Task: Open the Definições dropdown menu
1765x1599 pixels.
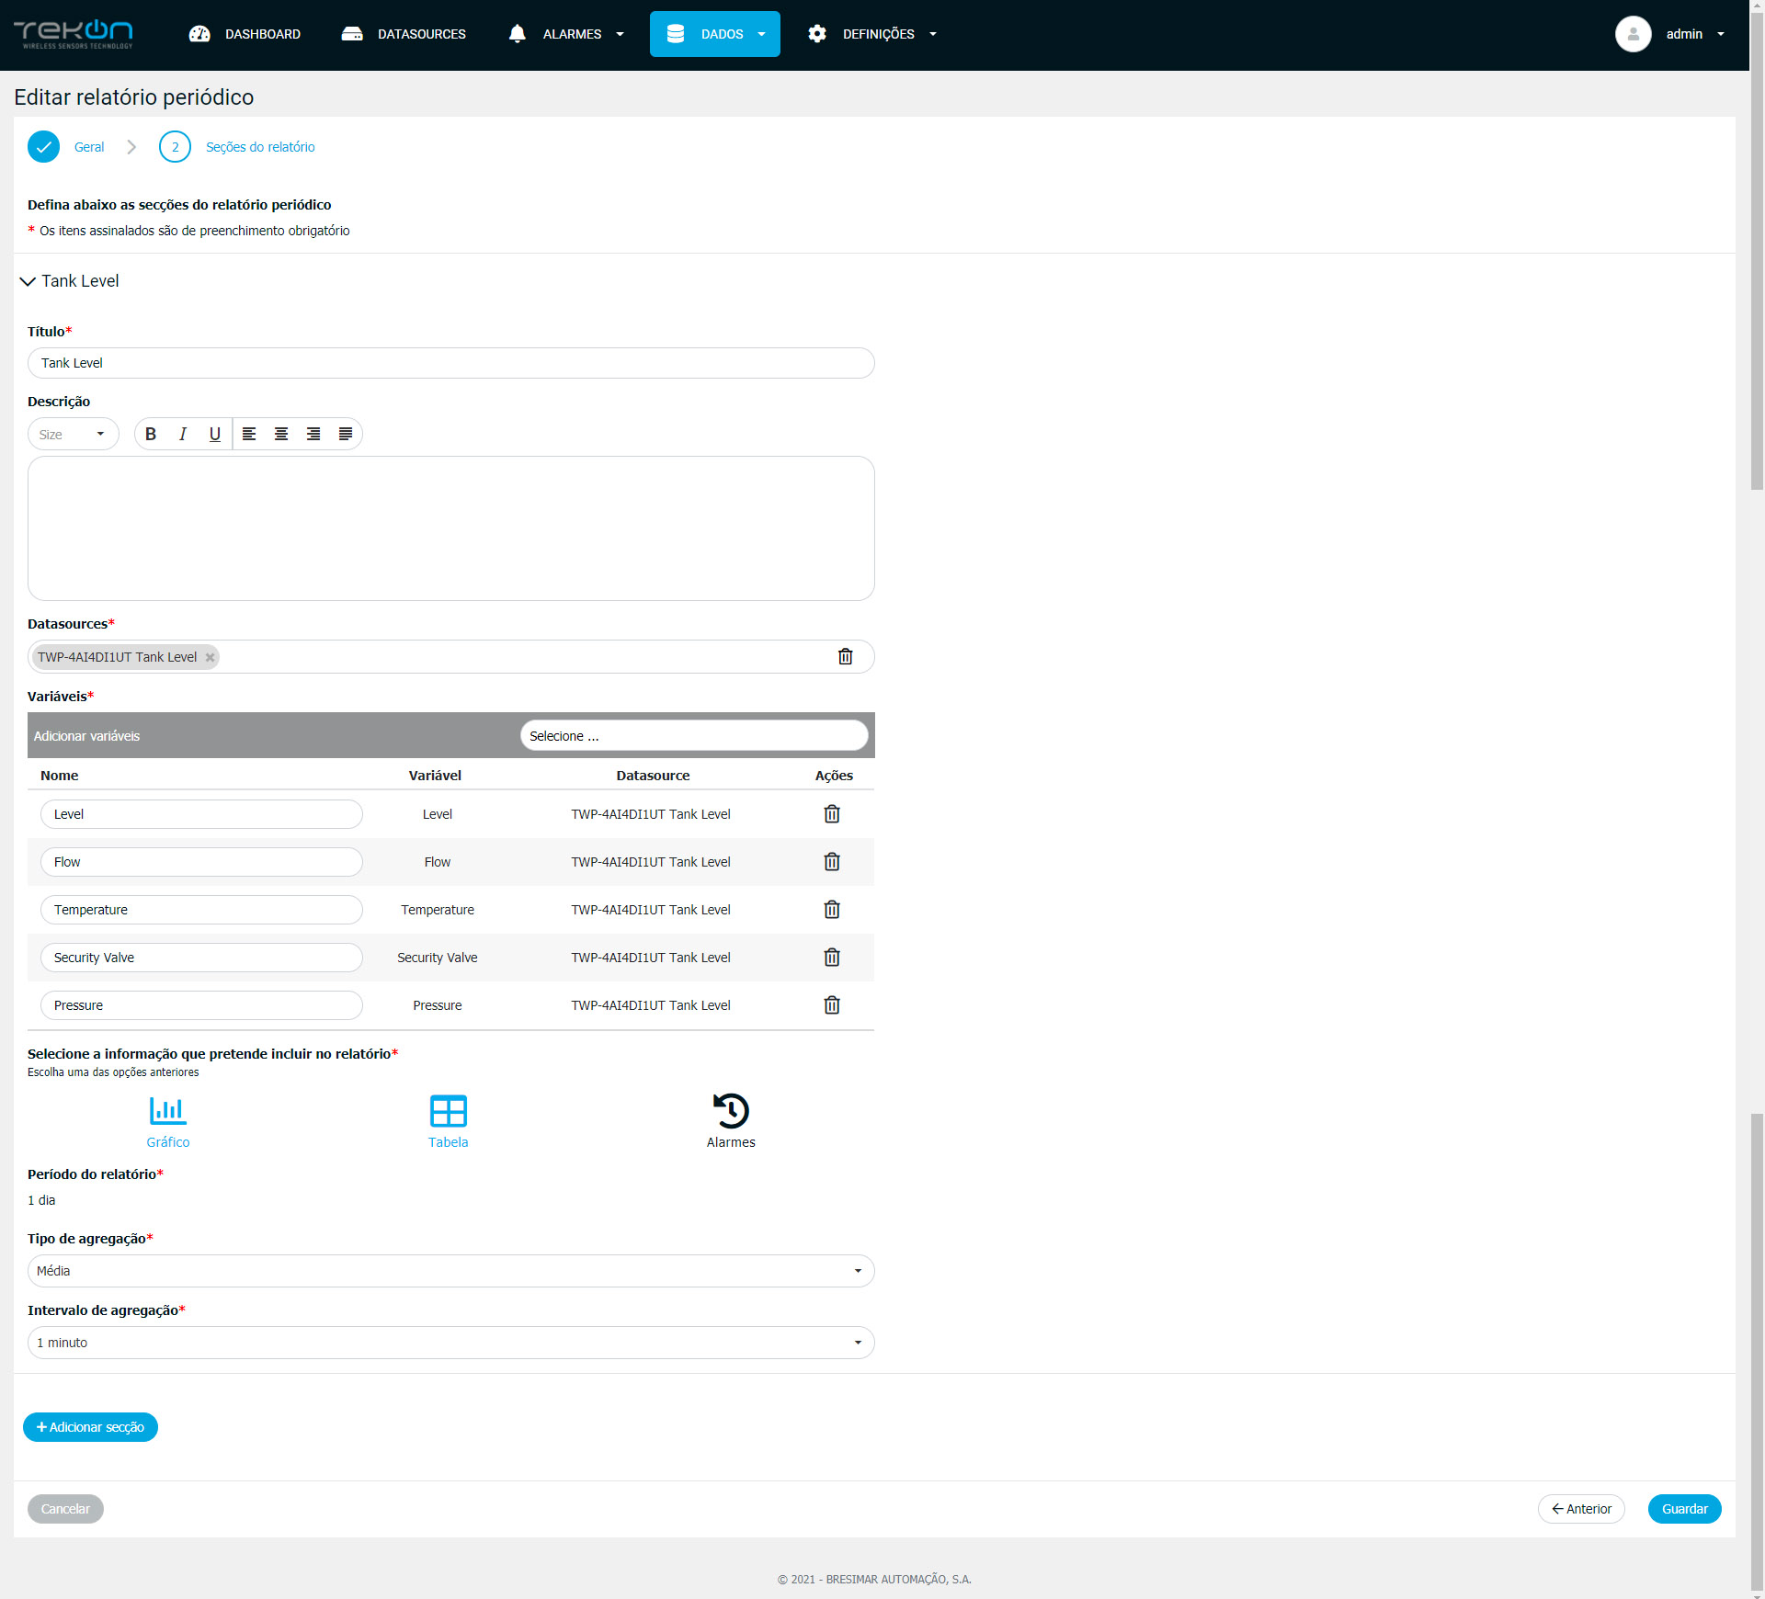Action: coord(872,34)
